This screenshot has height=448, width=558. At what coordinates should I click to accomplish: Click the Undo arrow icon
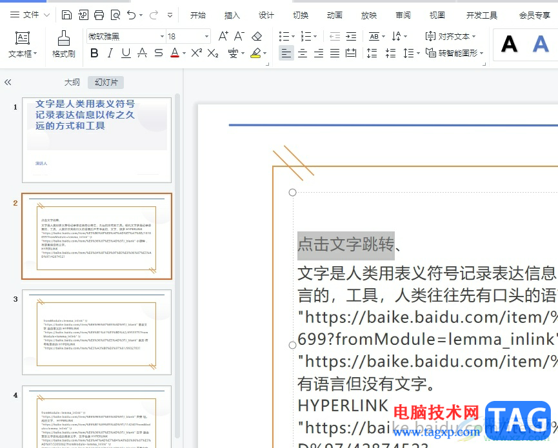click(x=132, y=15)
